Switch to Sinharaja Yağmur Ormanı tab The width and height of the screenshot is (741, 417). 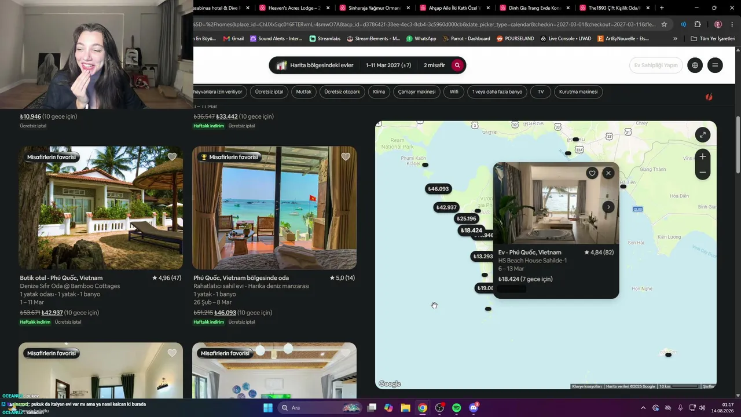[x=373, y=8]
